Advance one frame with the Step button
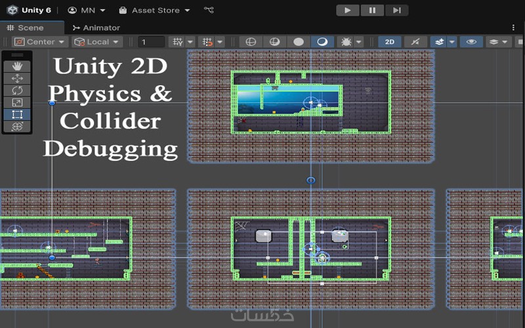The height and width of the screenshot is (328, 525). pos(397,10)
